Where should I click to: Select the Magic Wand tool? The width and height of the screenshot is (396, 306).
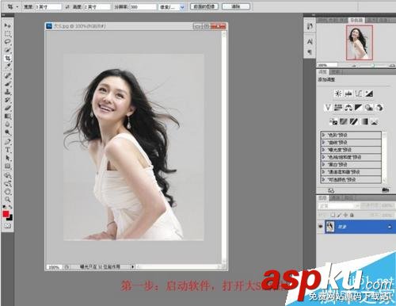point(7,50)
